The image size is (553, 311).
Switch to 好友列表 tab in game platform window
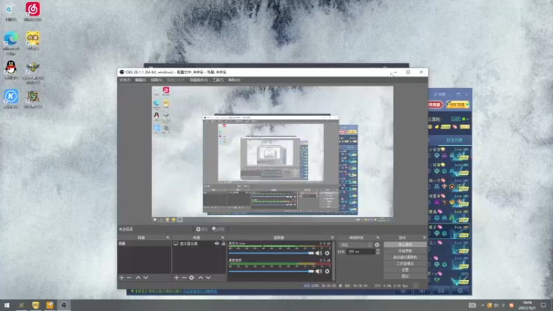[454, 140]
